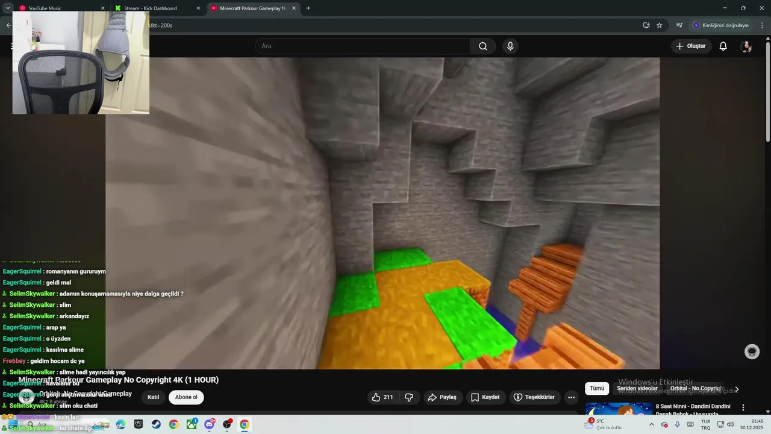771x434 pixels.
Task: Click the tray cloud sync error icon
Action: tap(664, 424)
